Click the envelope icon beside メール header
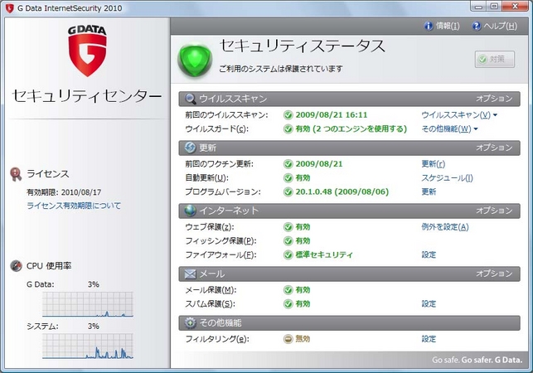Viewport: 533px width, 373px height. [190, 274]
